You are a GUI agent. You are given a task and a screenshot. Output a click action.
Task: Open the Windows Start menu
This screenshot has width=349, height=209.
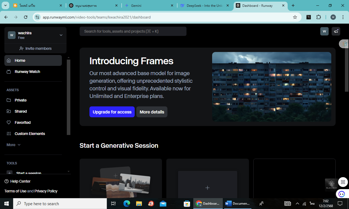pos(6,204)
